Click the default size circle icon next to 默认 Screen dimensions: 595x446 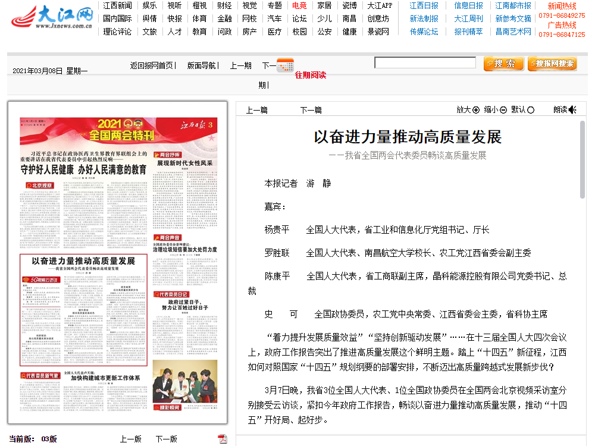tap(531, 110)
